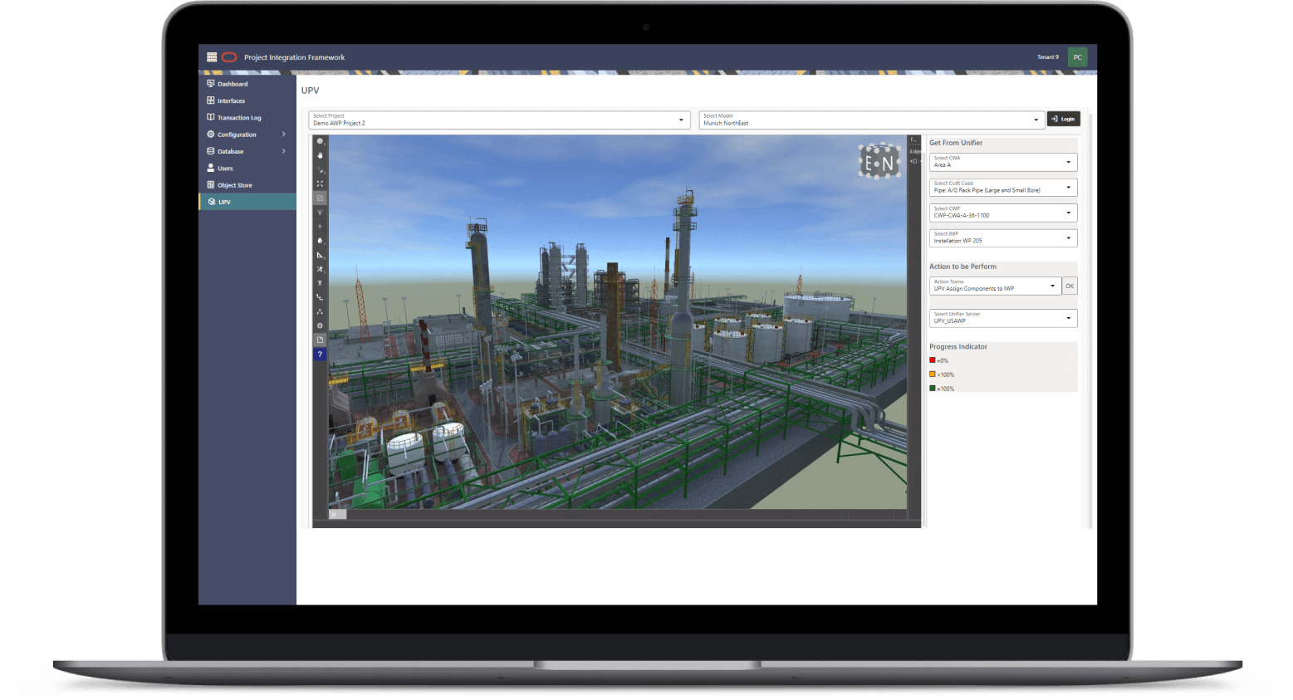This screenshot has width=1293, height=700.
Task: Open the app grid launcher icon
Action: tap(212, 57)
